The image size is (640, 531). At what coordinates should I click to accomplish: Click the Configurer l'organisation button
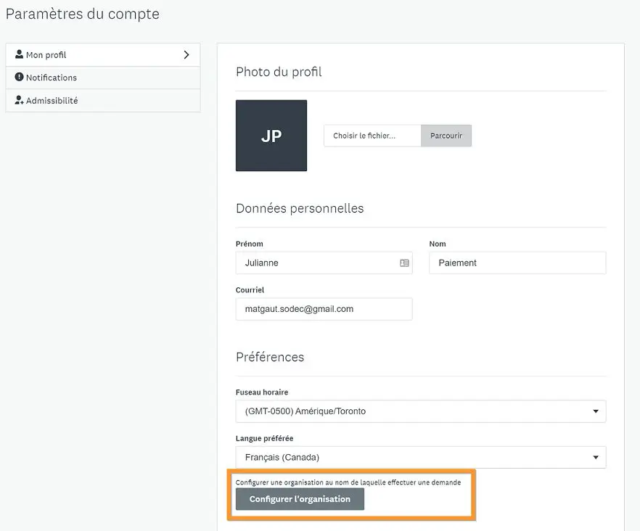(300, 499)
